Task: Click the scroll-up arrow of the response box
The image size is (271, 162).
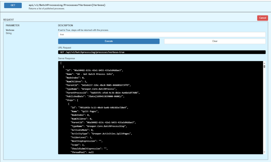Action: 264,63
